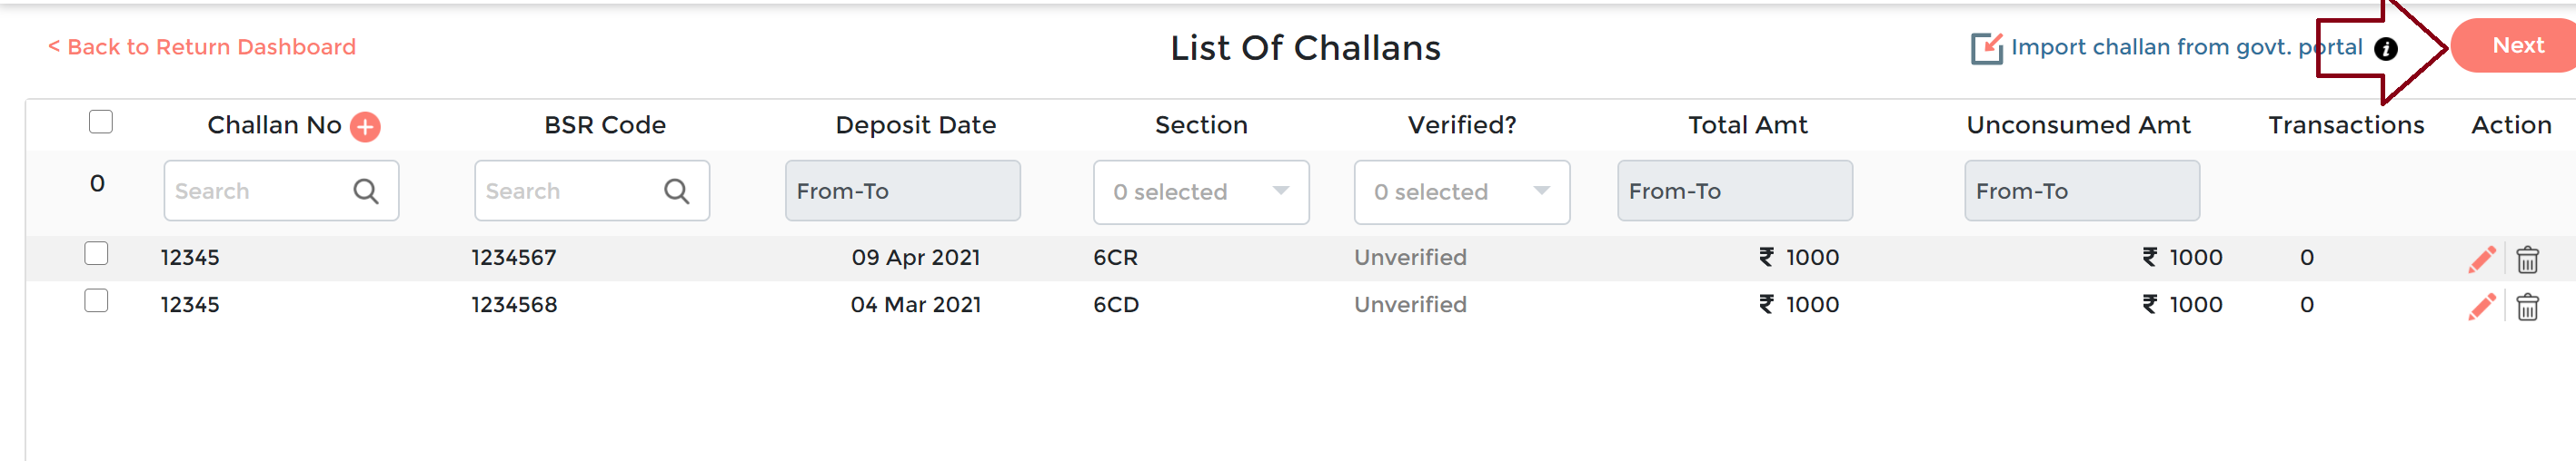Go back to Return Dashboard
Viewport: 2576px width, 461px height.
click(x=202, y=47)
